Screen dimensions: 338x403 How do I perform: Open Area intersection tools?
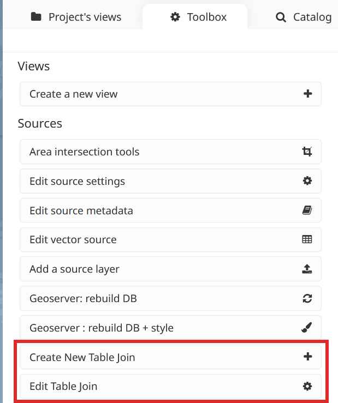coord(85,152)
